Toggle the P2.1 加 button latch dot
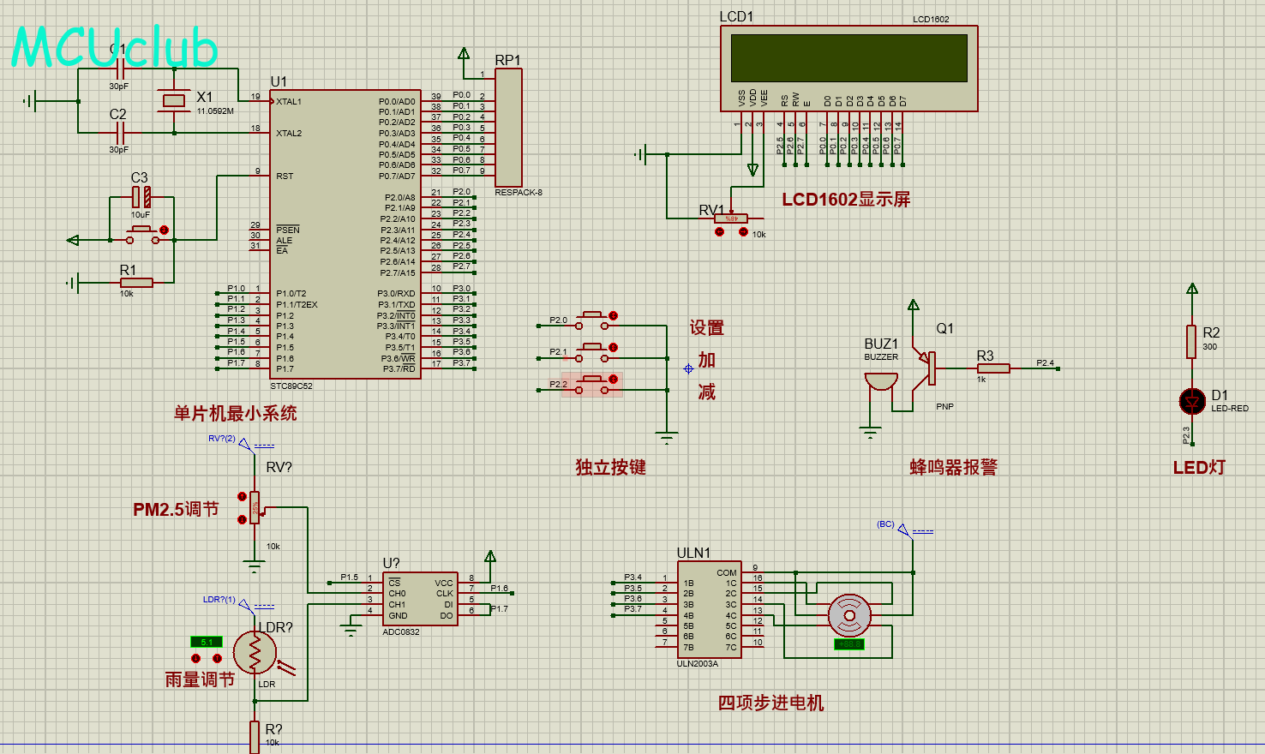Screen dimensions: 1265x754 point(613,347)
